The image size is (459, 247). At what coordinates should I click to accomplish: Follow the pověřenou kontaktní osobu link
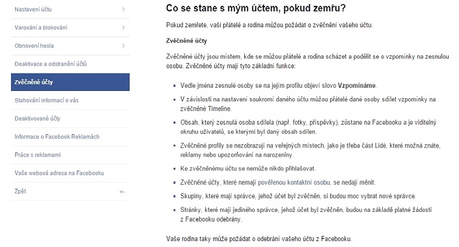pos(294,183)
